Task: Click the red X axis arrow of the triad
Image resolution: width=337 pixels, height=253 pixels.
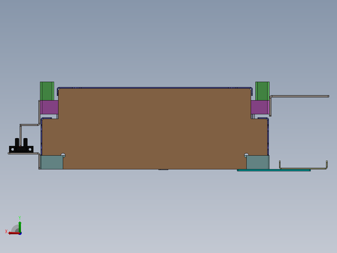Action: click(x=13, y=233)
